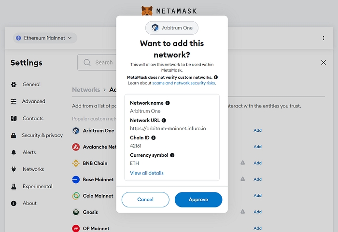The width and height of the screenshot is (338, 232).
Task: Click the Networks breadcrumb link
Action: [86, 90]
